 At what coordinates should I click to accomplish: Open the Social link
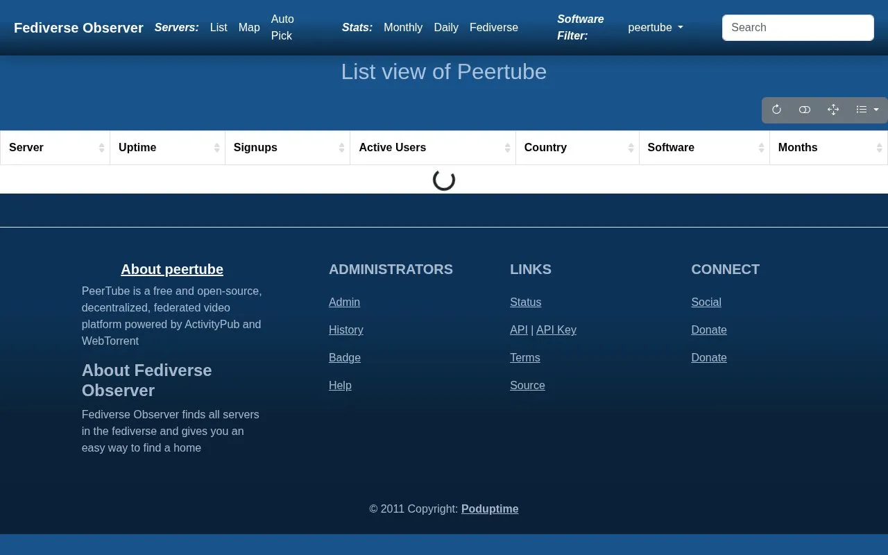click(x=706, y=302)
